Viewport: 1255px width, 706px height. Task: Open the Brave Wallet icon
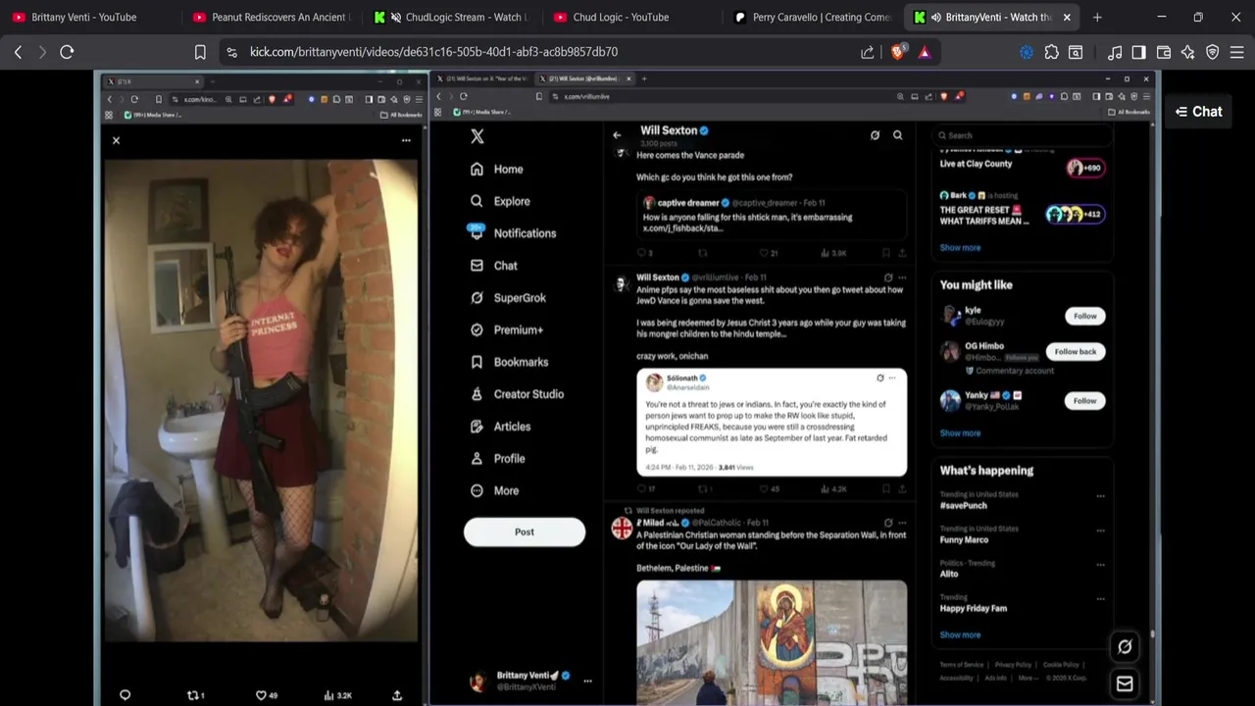click(1164, 52)
